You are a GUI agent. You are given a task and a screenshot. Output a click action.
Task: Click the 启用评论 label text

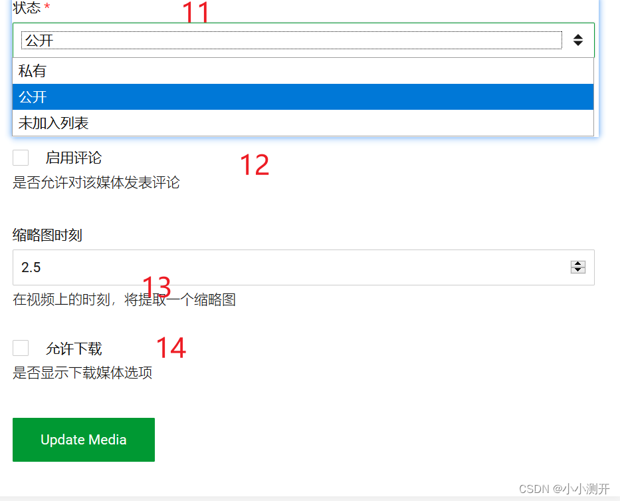click(74, 158)
